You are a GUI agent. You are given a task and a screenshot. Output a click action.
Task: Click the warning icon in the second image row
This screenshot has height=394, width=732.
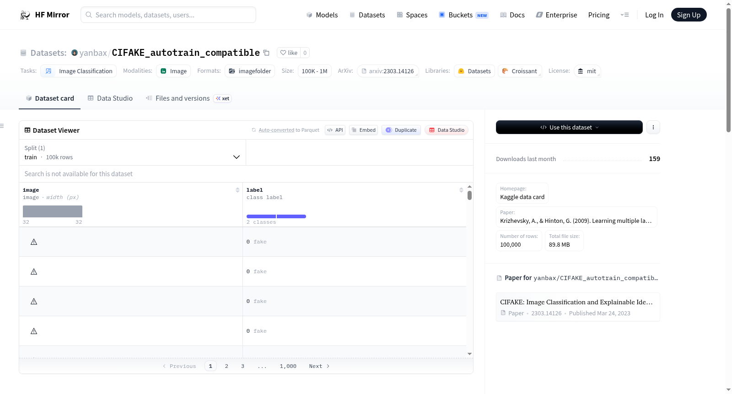coord(34,271)
